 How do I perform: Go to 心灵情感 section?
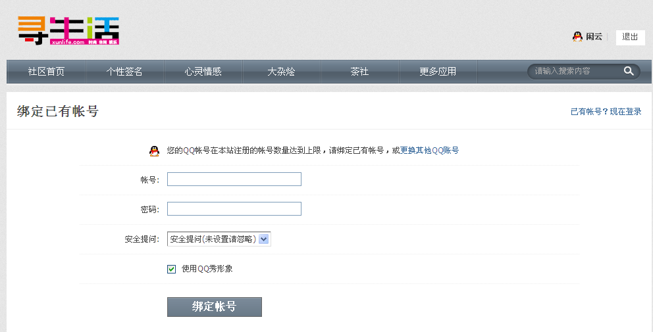(203, 72)
